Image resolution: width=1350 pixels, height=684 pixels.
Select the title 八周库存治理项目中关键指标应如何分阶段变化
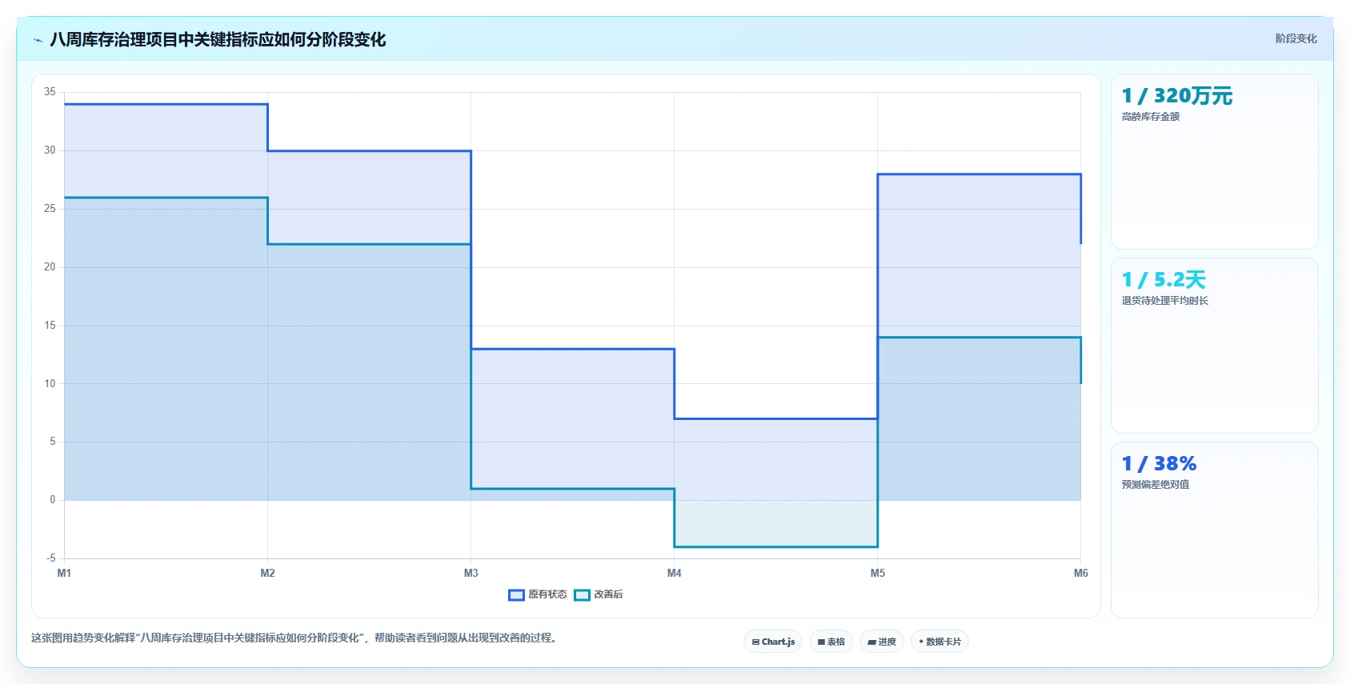[x=218, y=39]
